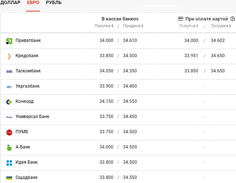Click the ПУМБ red circle logo
This screenshot has height=183, width=236.
pyautogui.click(x=9, y=133)
